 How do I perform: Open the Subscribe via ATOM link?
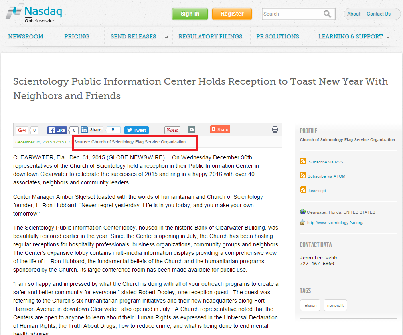pyautogui.click(x=326, y=176)
